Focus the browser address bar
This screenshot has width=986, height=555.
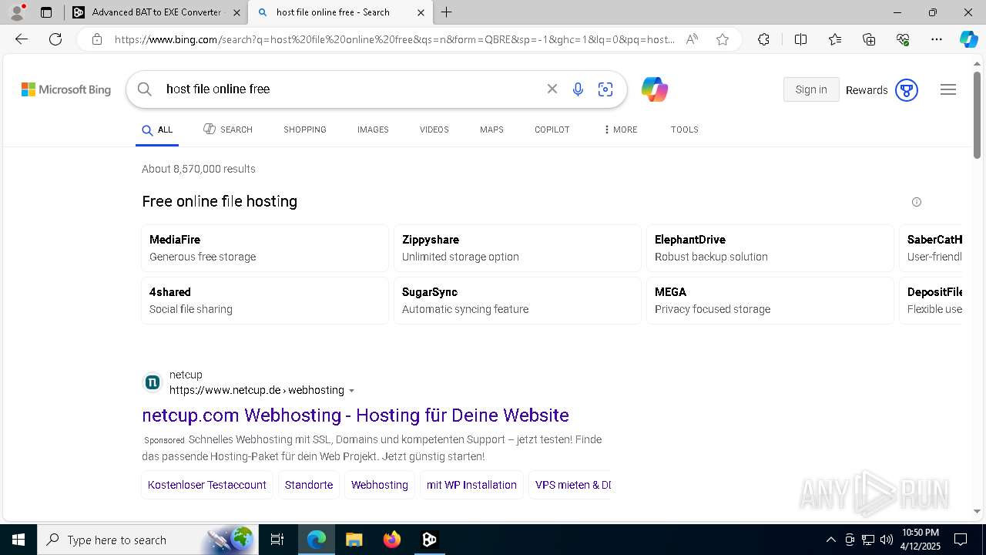click(x=394, y=39)
